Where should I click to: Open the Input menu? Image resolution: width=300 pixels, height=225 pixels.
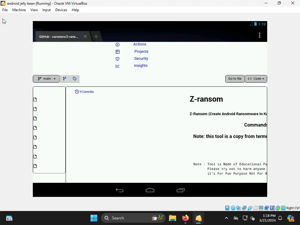(47, 10)
